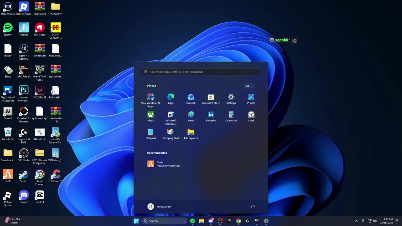Click the taskbar Search box
This screenshot has height=226, width=402.
tap(164, 221)
